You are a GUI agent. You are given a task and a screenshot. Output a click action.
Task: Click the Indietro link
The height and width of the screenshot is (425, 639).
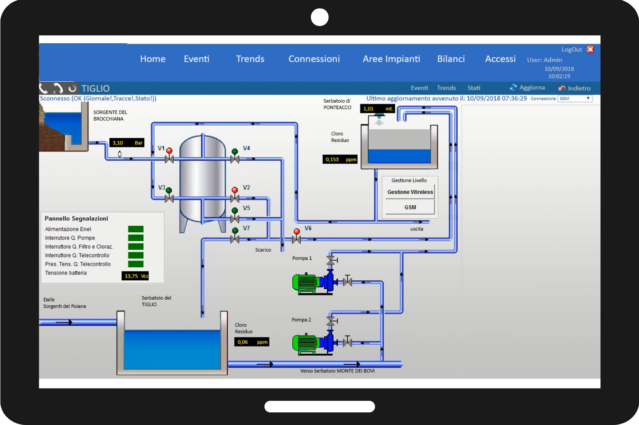tap(579, 88)
